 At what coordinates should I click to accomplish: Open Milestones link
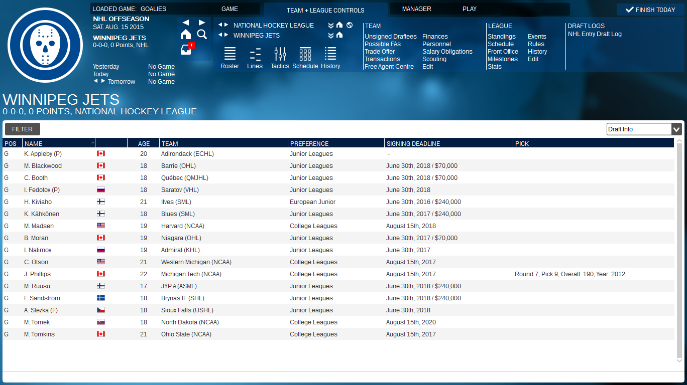(x=503, y=59)
